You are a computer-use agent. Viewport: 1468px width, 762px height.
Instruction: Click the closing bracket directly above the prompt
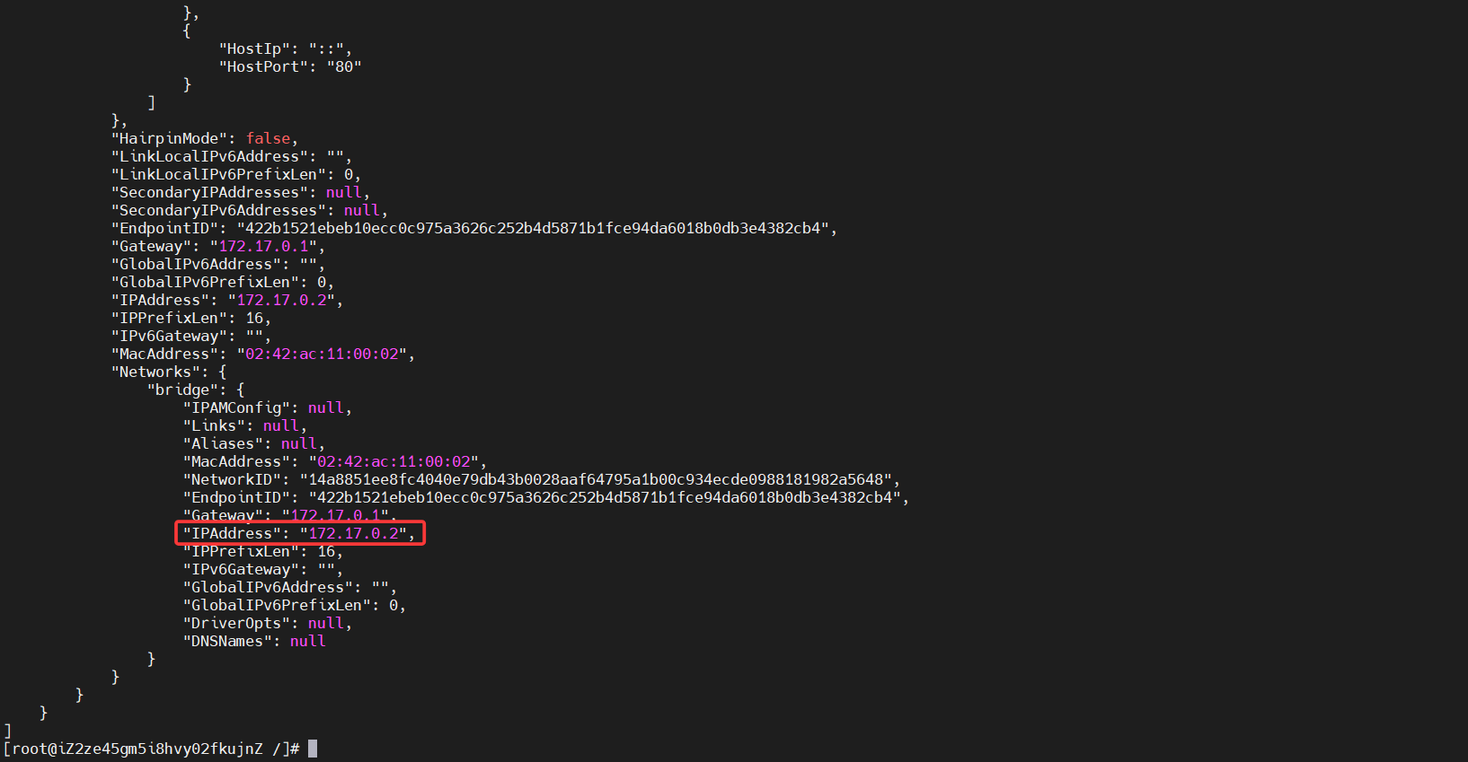click(x=8, y=731)
